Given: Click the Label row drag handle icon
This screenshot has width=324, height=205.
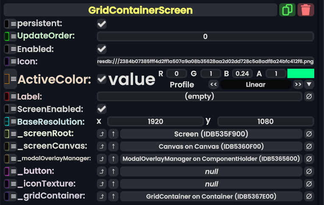Looking at the screenshot, I should tap(14, 96).
